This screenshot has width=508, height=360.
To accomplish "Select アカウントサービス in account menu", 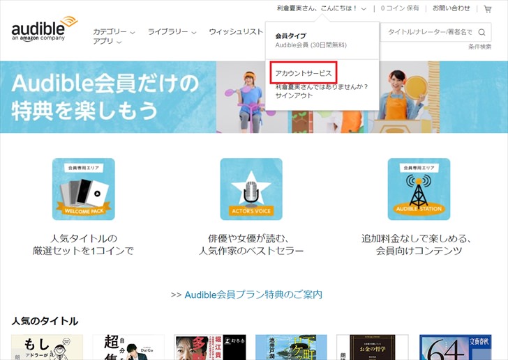I will 304,73.
